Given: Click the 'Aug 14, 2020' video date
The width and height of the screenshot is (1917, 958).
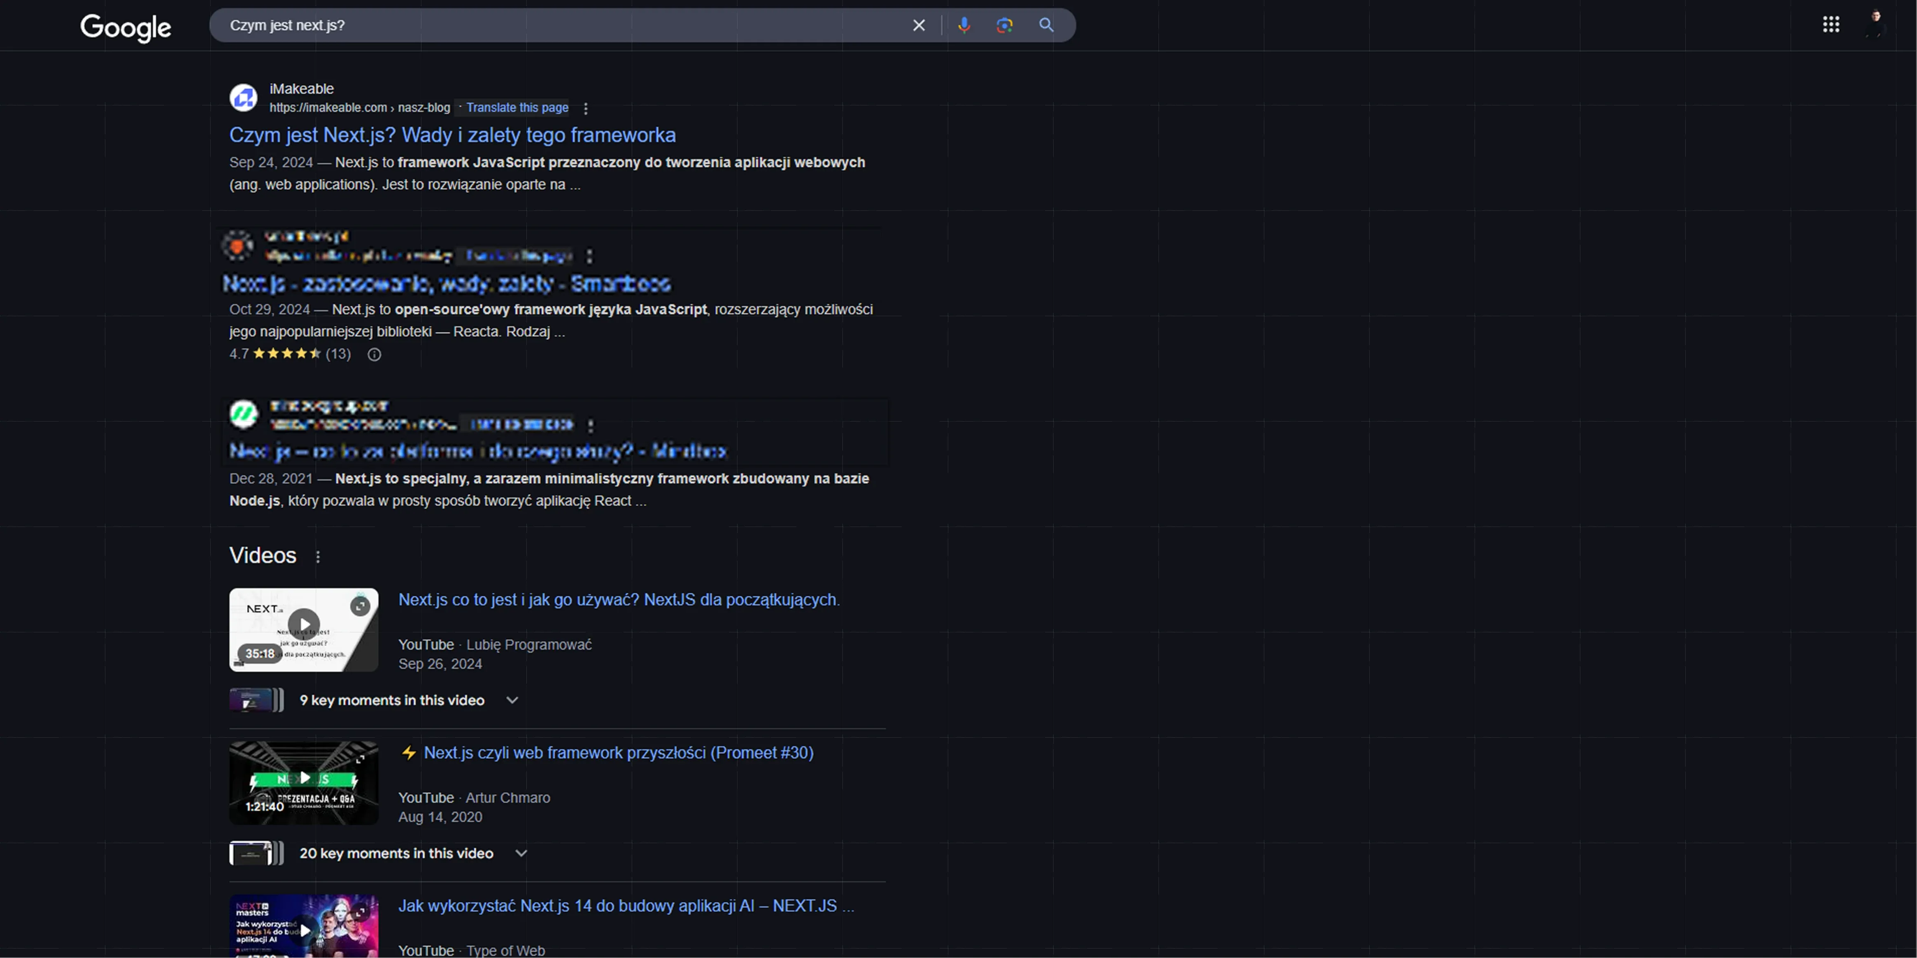Looking at the screenshot, I should click(x=440, y=817).
